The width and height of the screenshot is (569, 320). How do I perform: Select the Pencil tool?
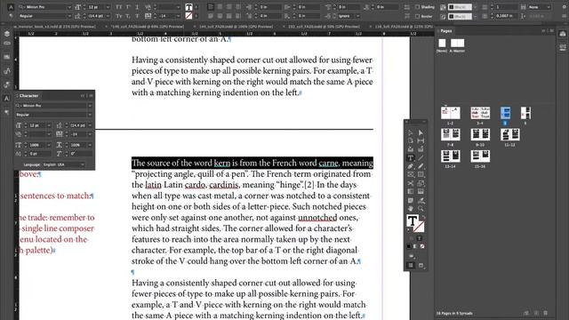tap(421, 166)
